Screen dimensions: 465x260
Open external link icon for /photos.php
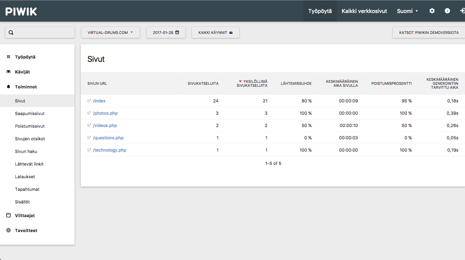tap(89, 113)
